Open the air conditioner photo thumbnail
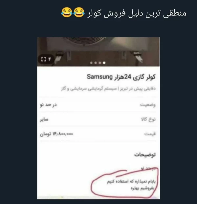The image size is (197, 204). 98,51
